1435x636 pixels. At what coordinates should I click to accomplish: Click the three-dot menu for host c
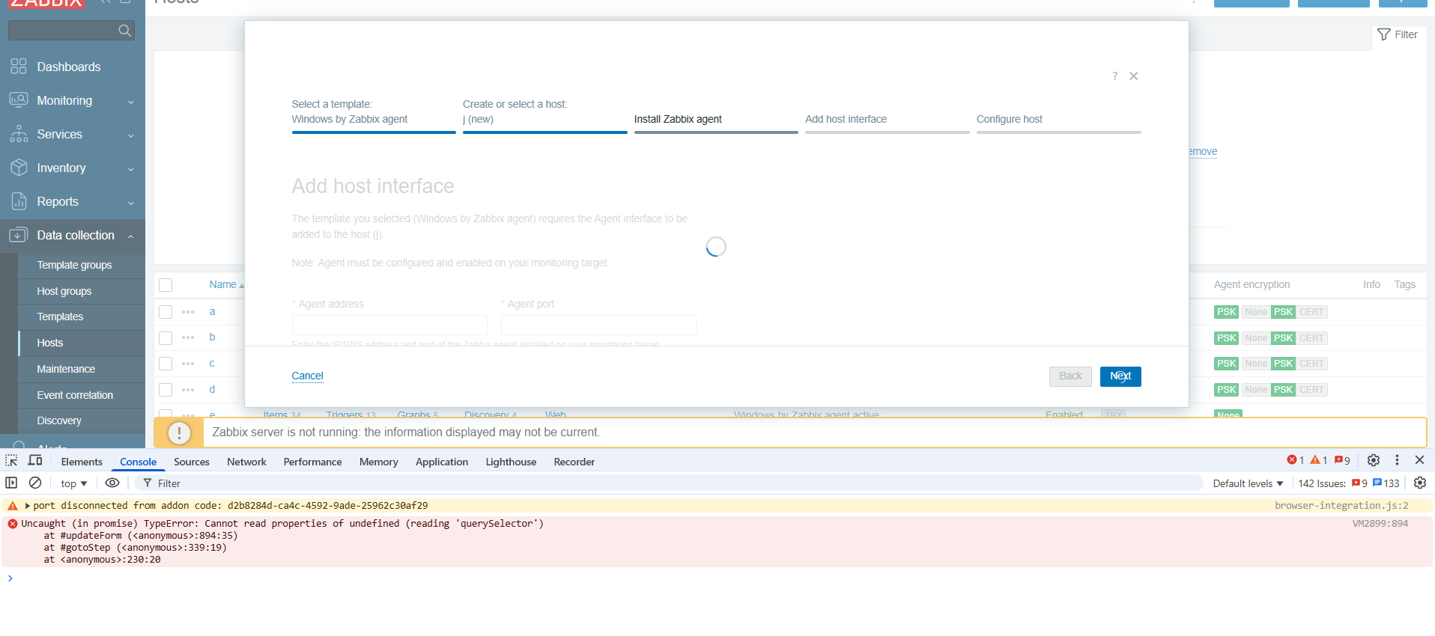(188, 364)
